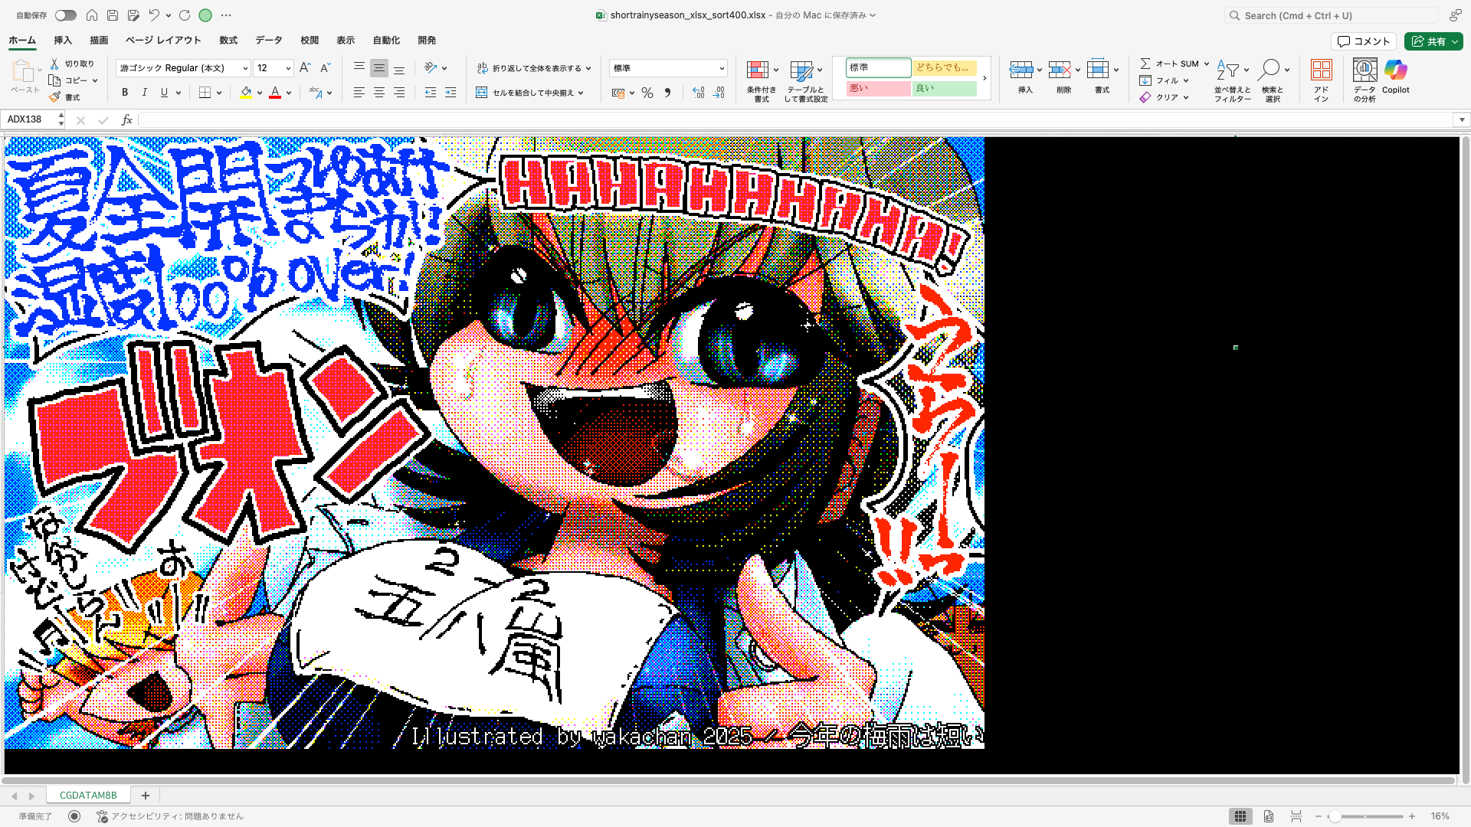Toggle Italic formatting
The height and width of the screenshot is (827, 1471).
click(145, 93)
